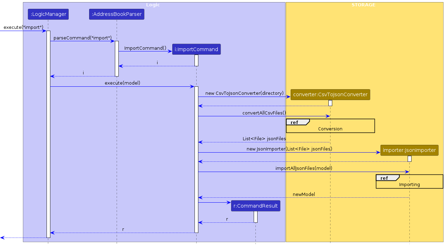Click the :LogicManager participant box
The image size is (445, 246).
[x=48, y=14]
